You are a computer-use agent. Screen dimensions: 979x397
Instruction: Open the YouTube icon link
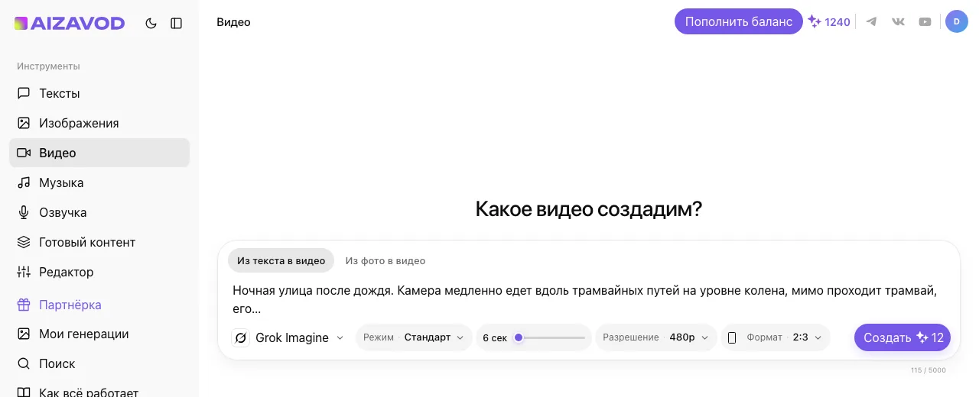click(x=925, y=21)
